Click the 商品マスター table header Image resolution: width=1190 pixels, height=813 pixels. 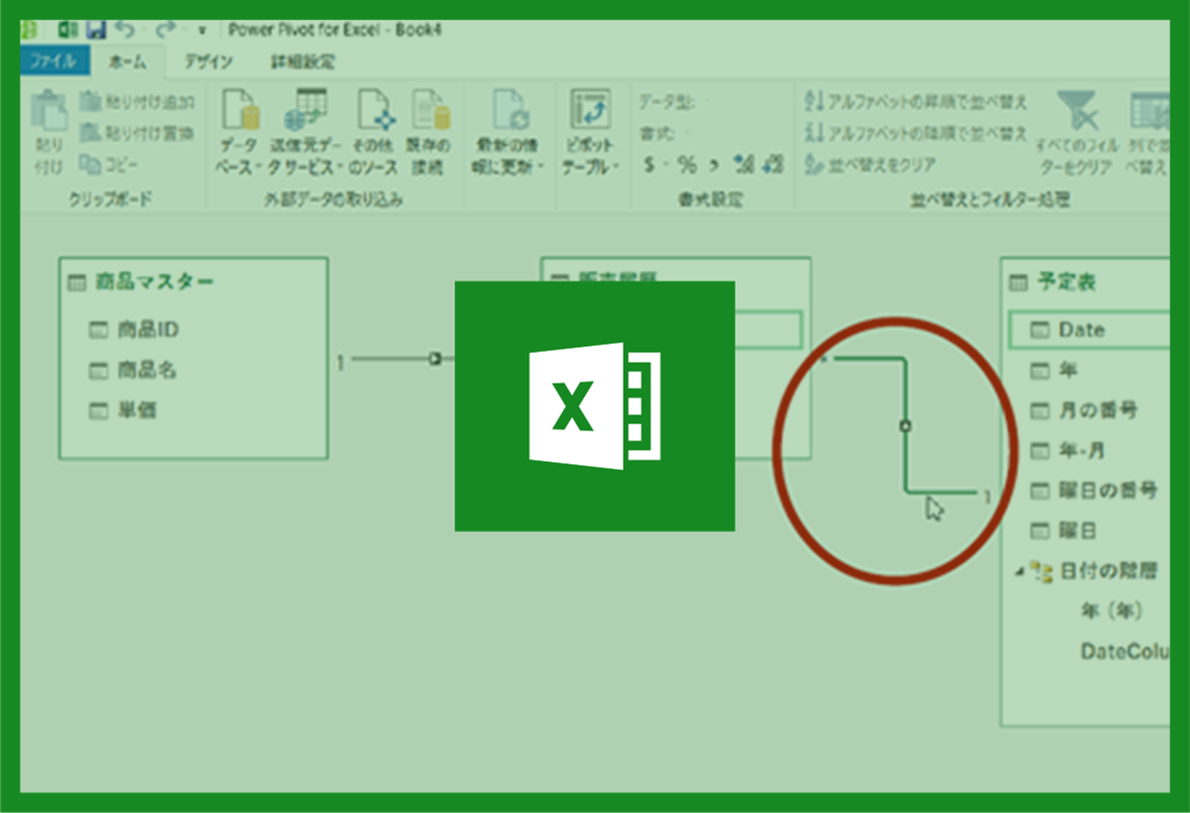pos(154,283)
